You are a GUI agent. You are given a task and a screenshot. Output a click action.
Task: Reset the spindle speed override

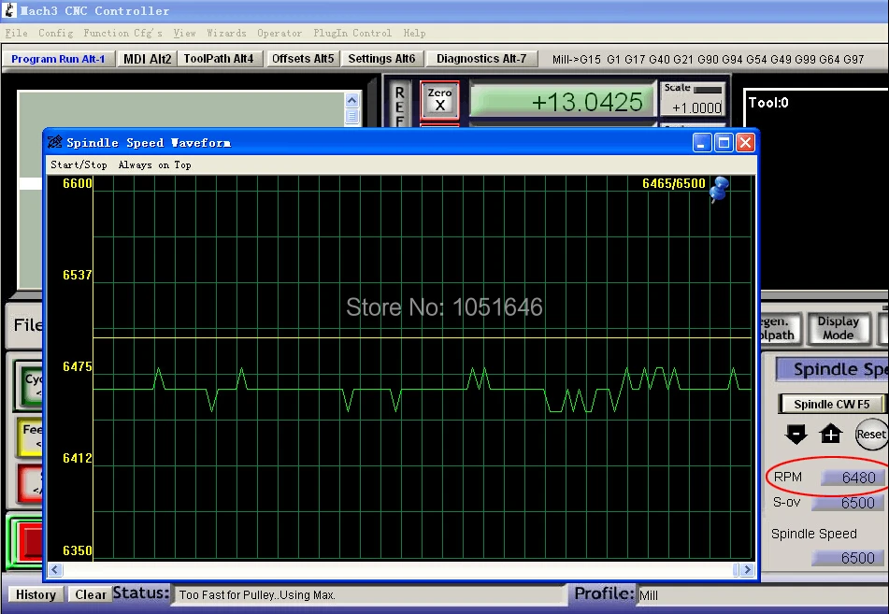click(x=870, y=435)
